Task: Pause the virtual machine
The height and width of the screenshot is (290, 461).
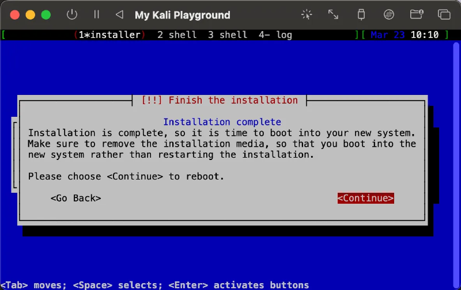Action: click(x=96, y=15)
